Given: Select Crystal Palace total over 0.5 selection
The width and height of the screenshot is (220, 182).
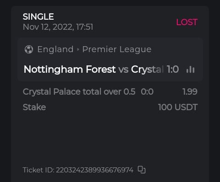Looking at the screenshot, I should coord(79,91).
